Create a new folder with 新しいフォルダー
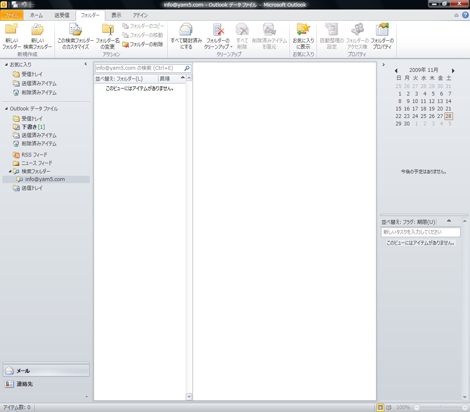Viewport: 470px width, 412px height. click(12, 36)
